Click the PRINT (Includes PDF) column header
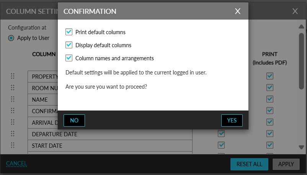Image resolution: width=307 pixels, height=175 pixels. [x=269, y=58]
